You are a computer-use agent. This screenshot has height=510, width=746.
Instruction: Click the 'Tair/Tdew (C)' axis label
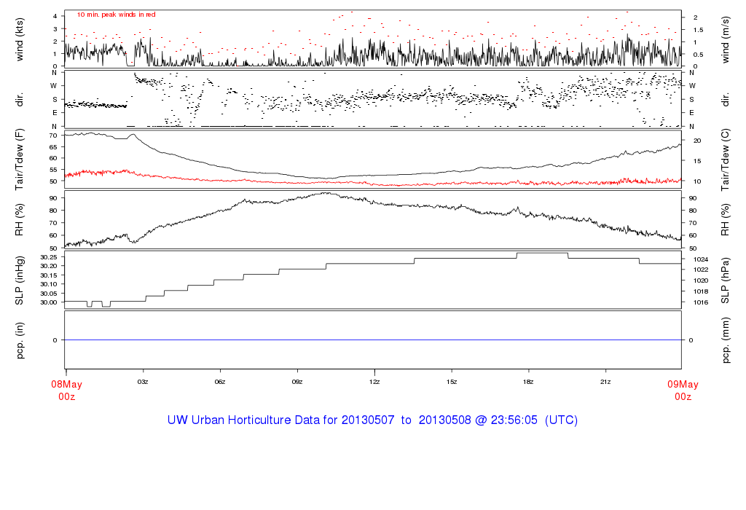(x=725, y=160)
